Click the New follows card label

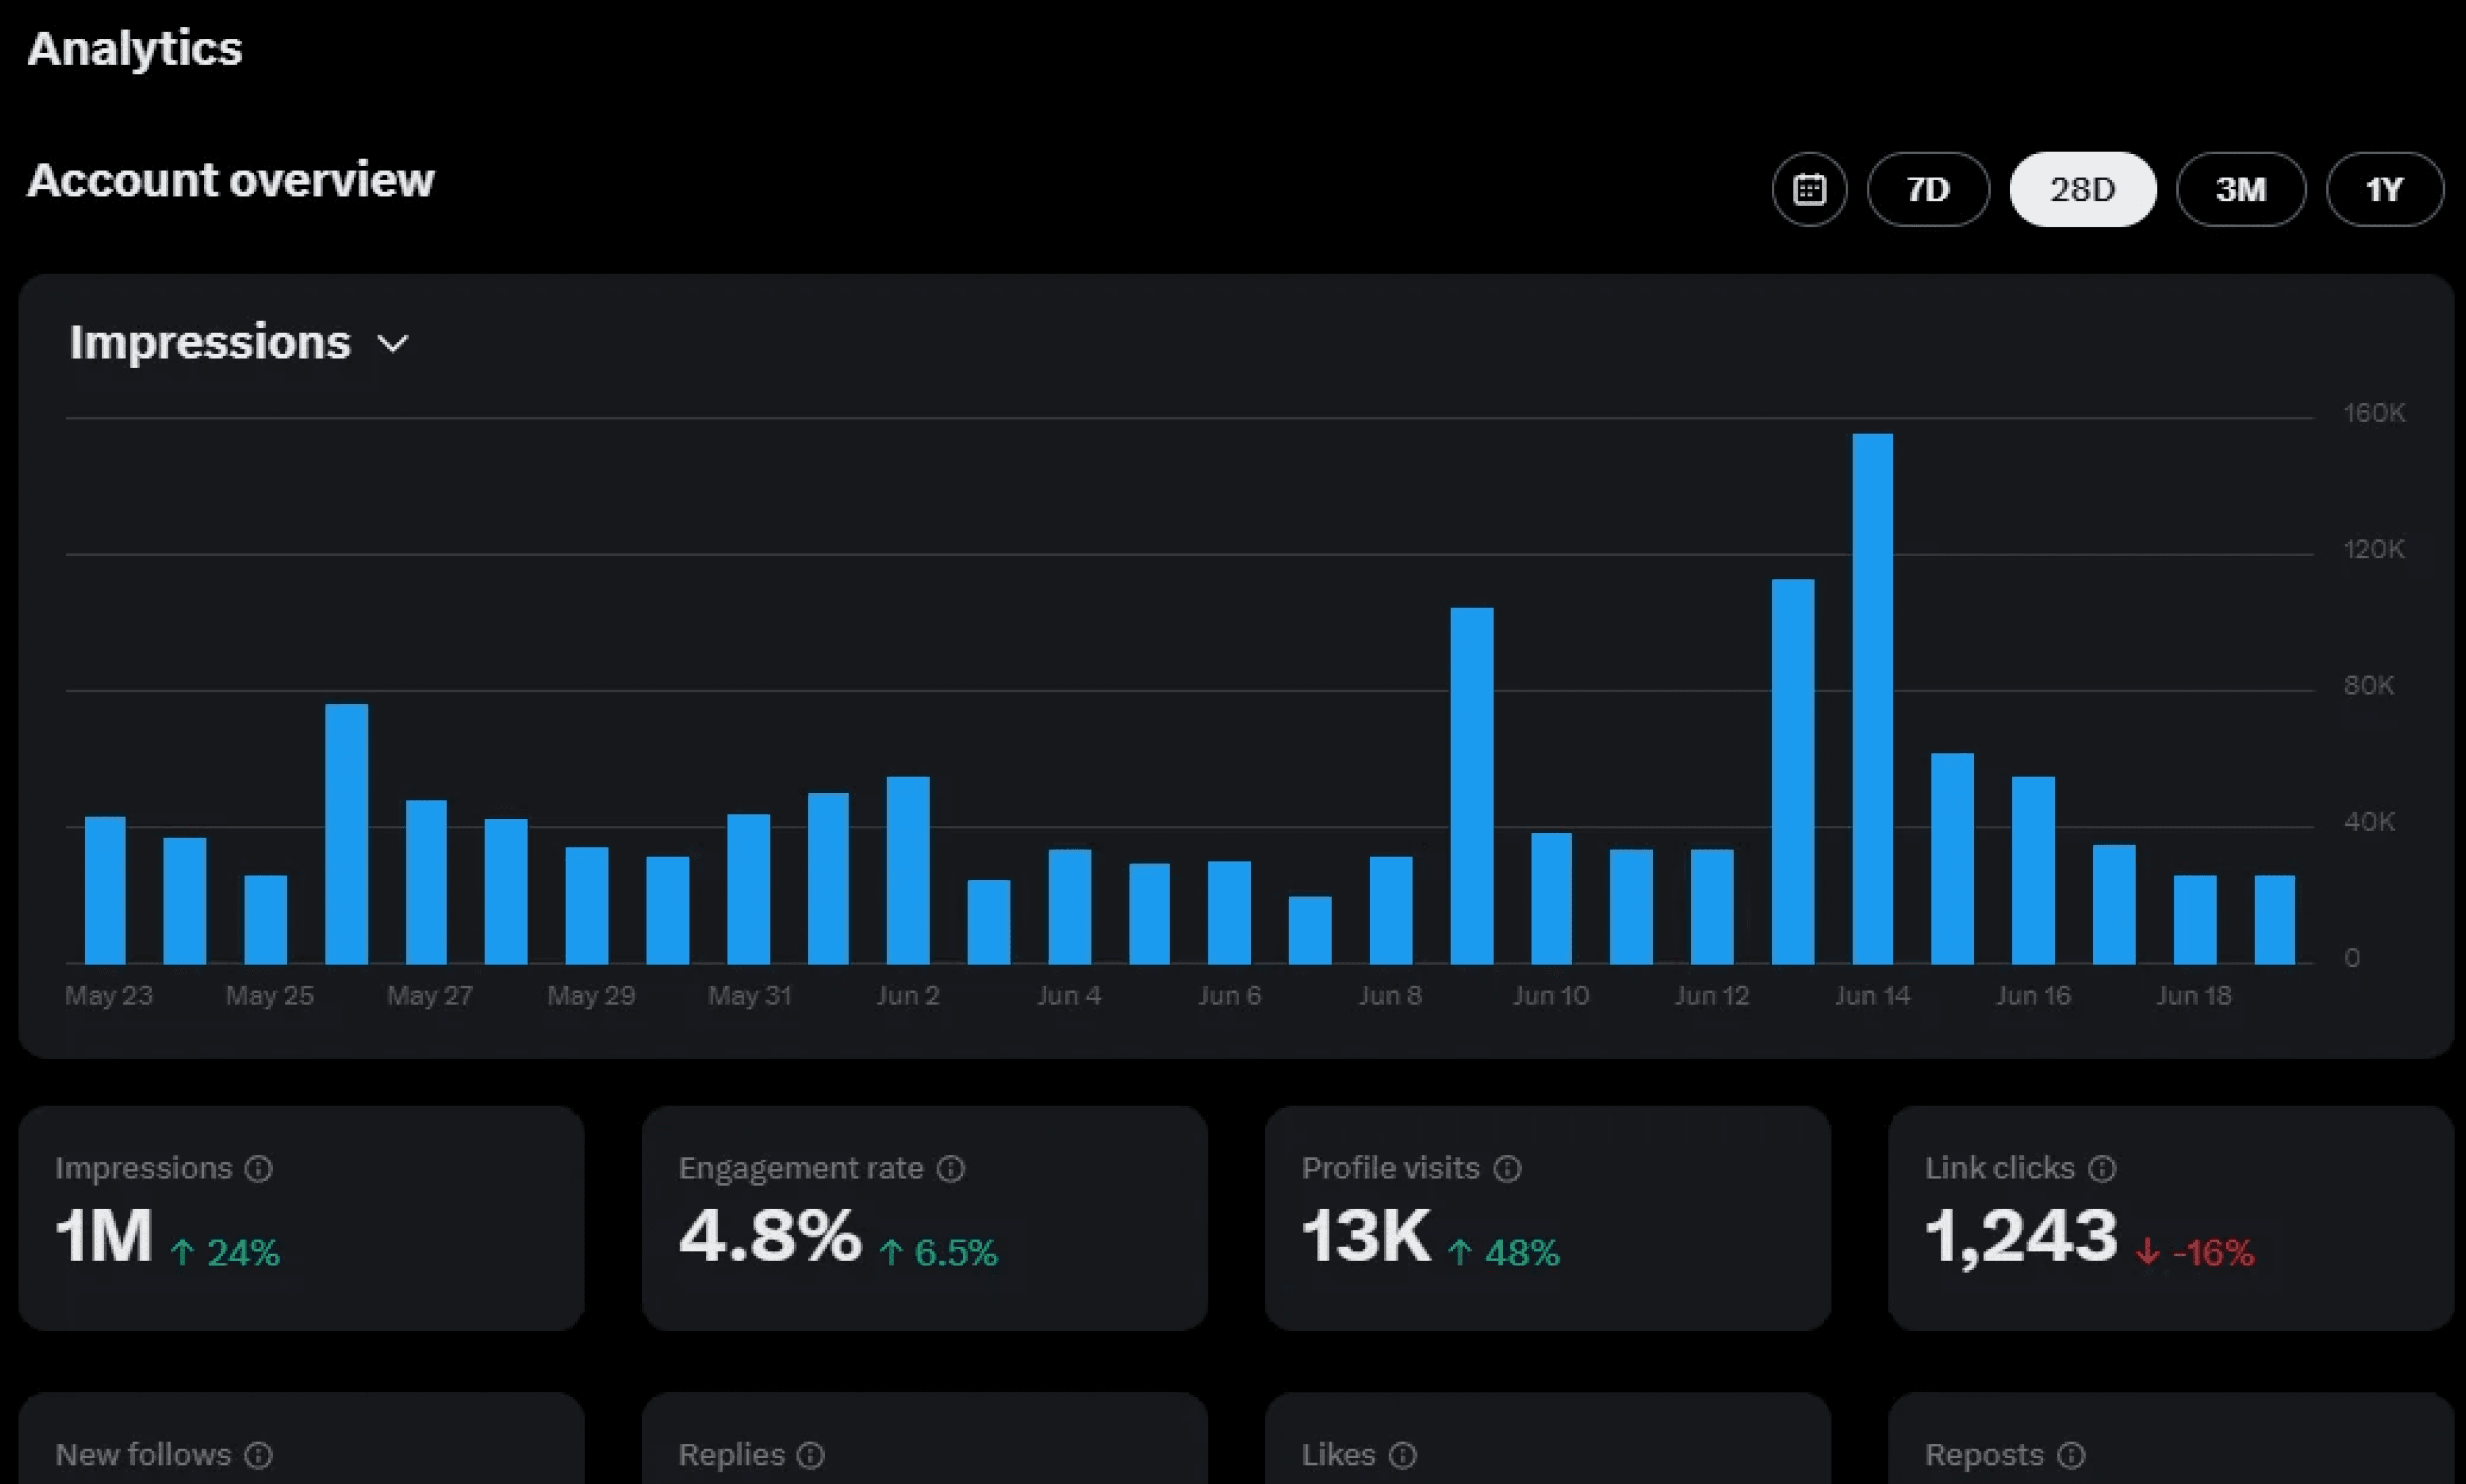click(x=143, y=1455)
